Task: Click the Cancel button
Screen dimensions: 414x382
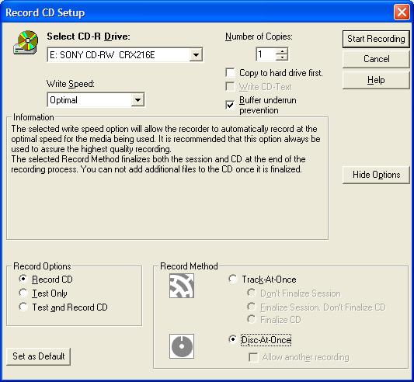Action: [376, 59]
